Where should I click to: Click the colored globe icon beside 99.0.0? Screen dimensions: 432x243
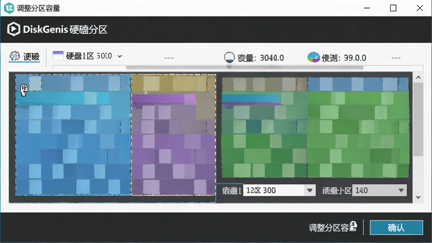click(x=313, y=57)
